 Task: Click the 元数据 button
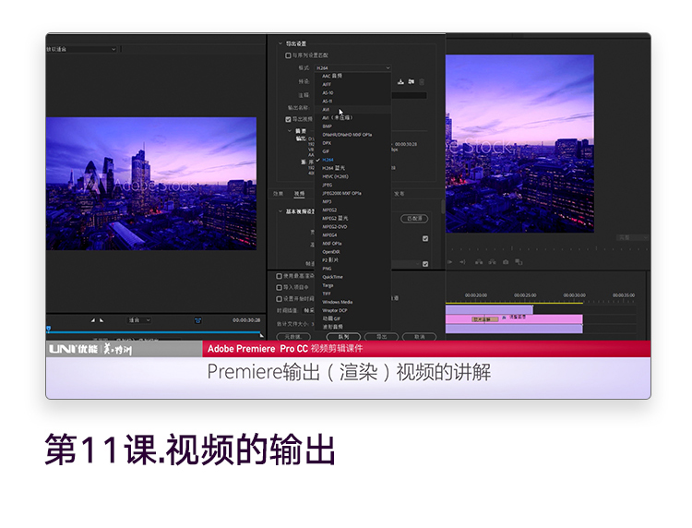(293, 337)
